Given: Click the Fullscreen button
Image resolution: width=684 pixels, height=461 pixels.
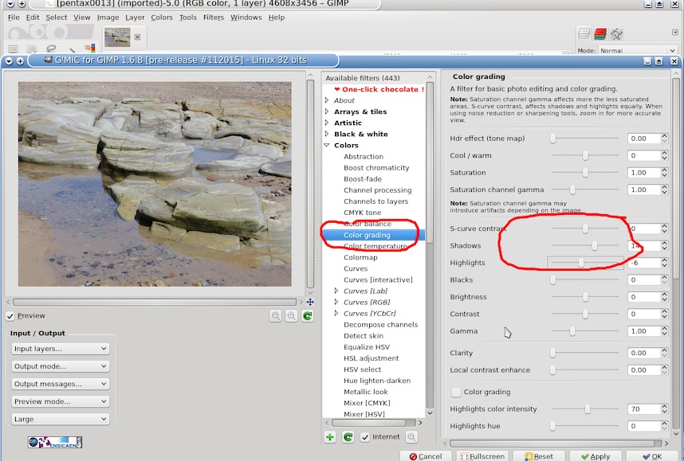Looking at the screenshot, I should click(x=482, y=455).
